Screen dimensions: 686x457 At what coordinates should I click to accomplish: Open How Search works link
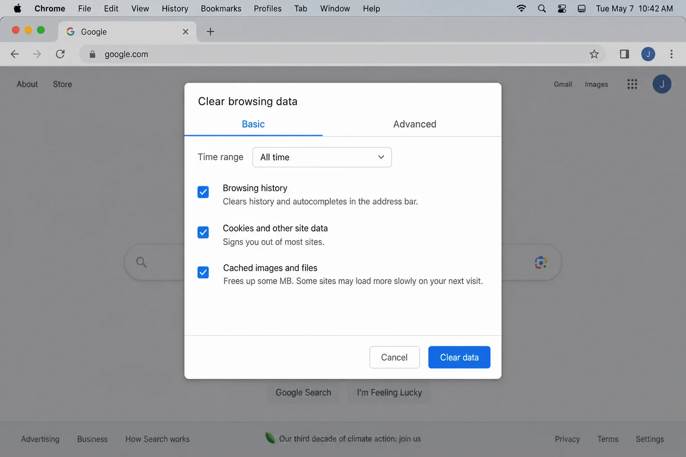(x=157, y=439)
